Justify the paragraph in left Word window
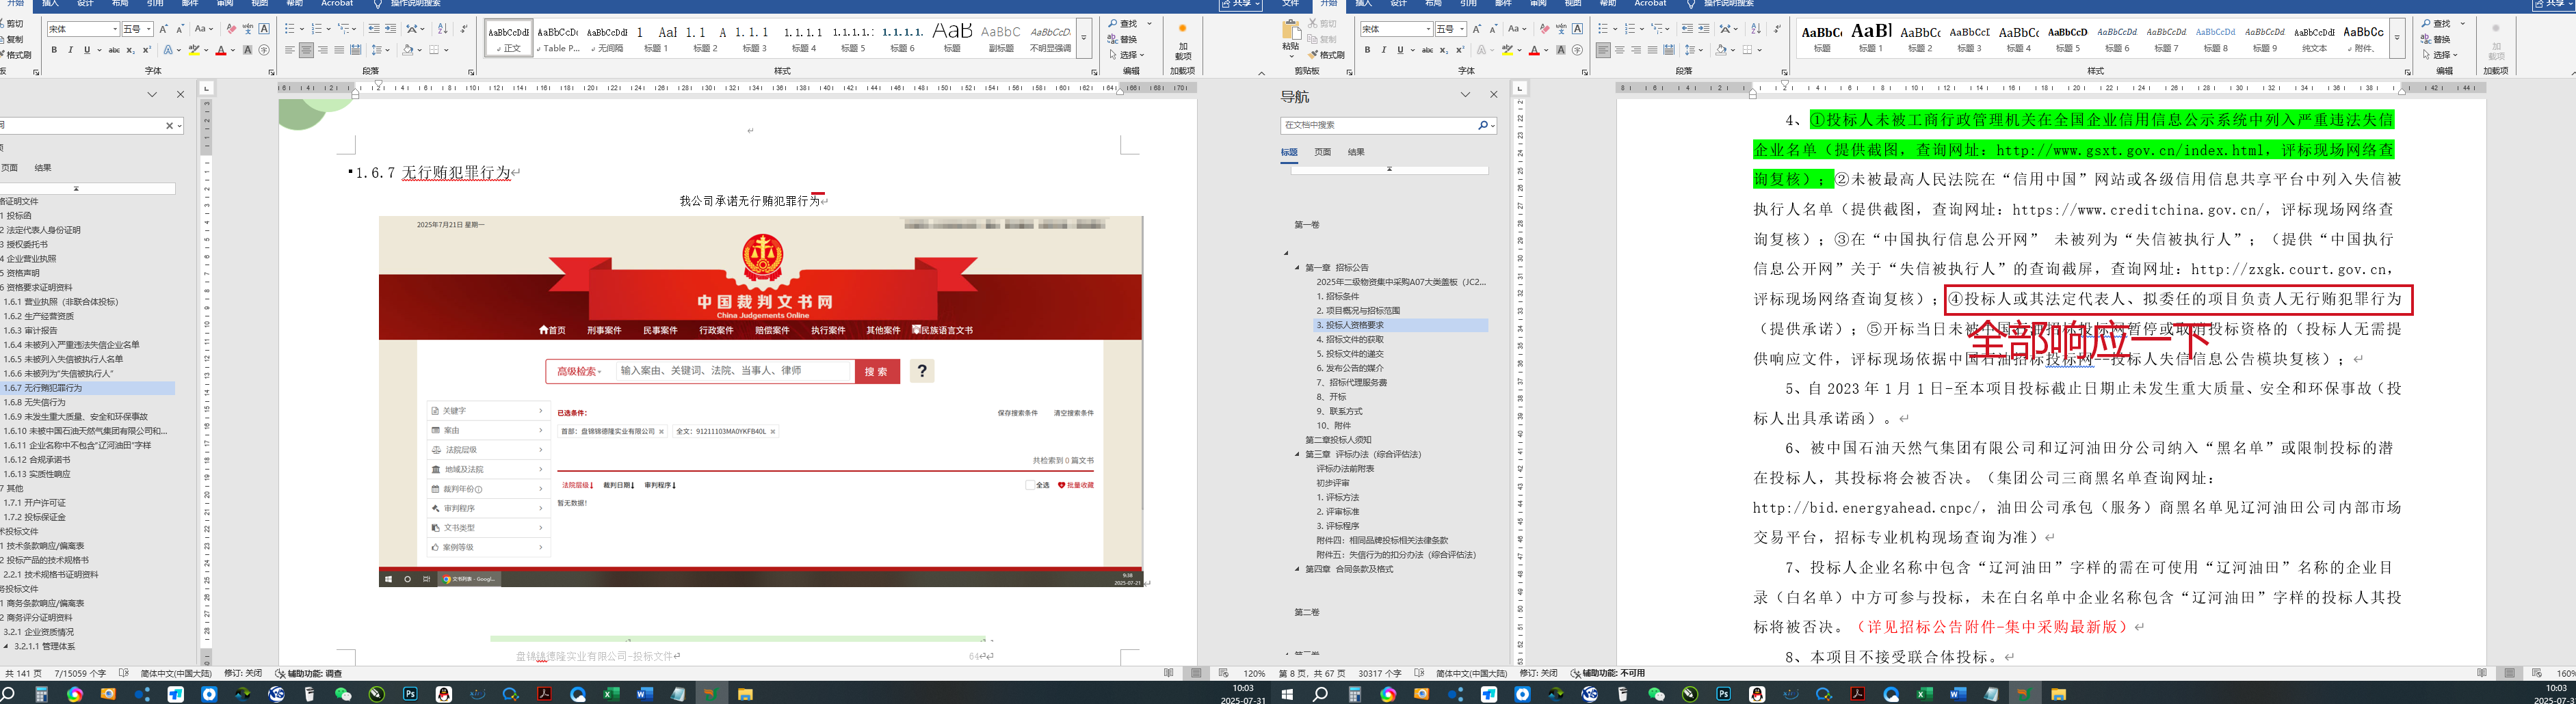This screenshot has height=704, width=2576. [x=339, y=50]
